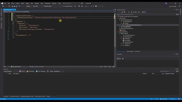182x102 pixels.
Task: Click Show All Files icon in Solution Explorer
Action: click(136, 12)
